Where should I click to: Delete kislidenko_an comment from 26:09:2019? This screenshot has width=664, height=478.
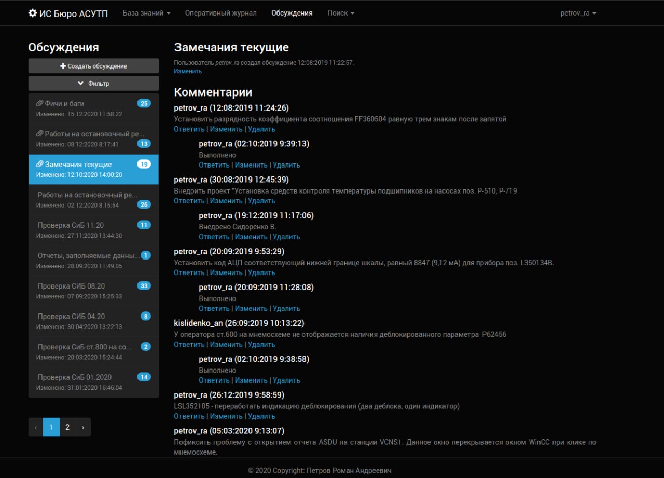click(261, 344)
